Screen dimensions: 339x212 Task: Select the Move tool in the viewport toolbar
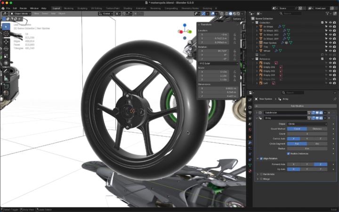[x=6, y=41]
